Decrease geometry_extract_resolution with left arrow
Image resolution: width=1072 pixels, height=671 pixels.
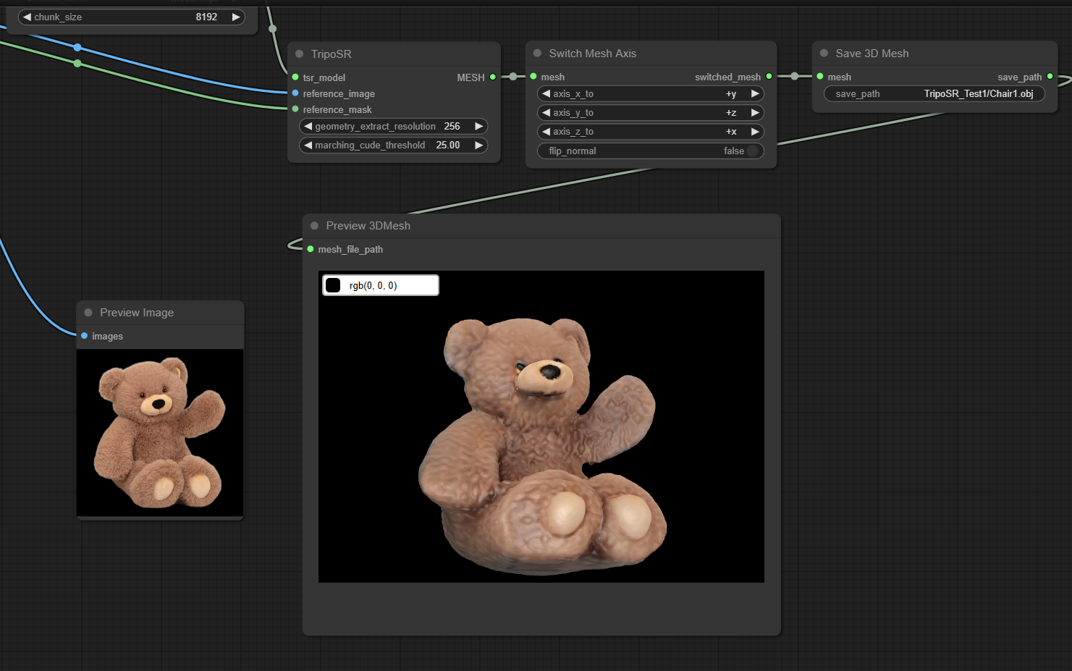(308, 127)
